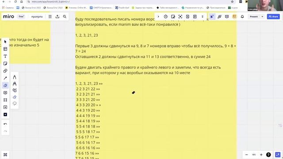Open the frames panel at bottom left
Screen dimensions: 283x159
(5, 155)
